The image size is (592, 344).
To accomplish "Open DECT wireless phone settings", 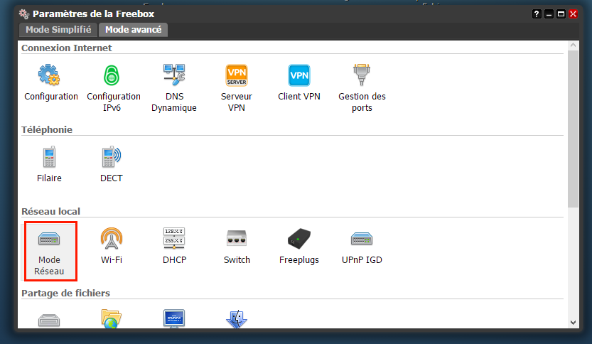I will [x=112, y=156].
